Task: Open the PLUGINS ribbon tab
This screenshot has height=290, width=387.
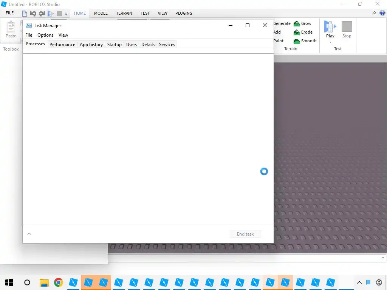Action: (x=184, y=13)
